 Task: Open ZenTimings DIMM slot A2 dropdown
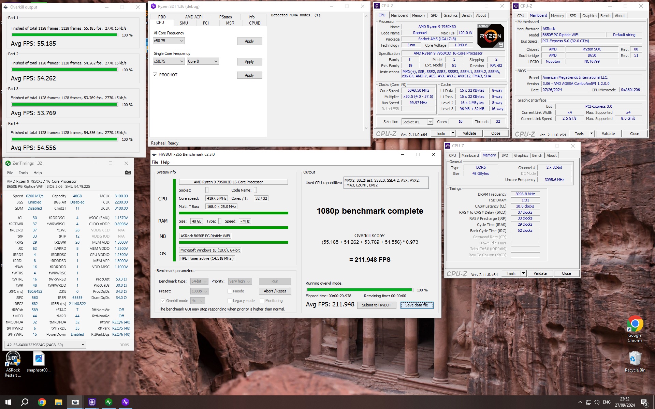tap(45, 345)
